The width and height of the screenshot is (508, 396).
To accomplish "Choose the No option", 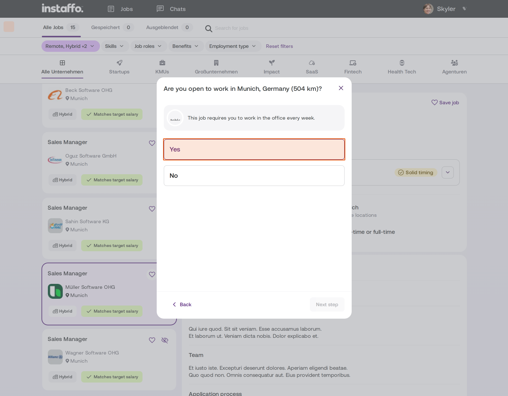I will coord(254,176).
